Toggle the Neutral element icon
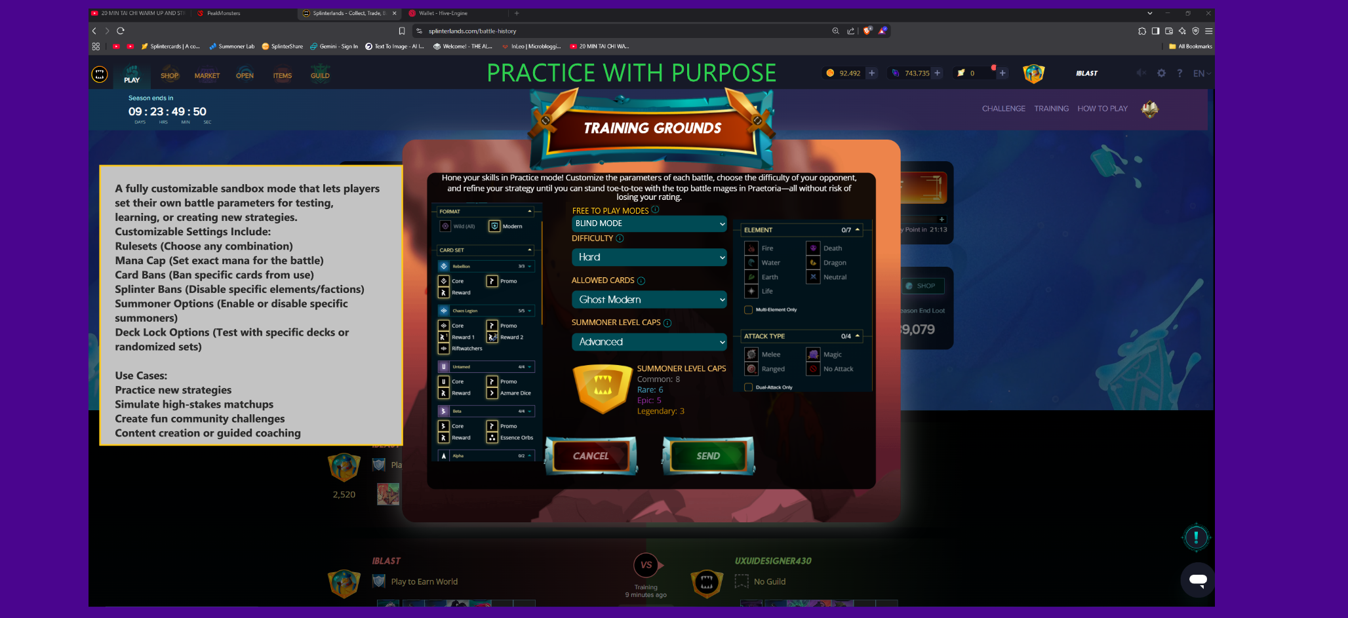This screenshot has height=618, width=1348. pyautogui.click(x=813, y=277)
